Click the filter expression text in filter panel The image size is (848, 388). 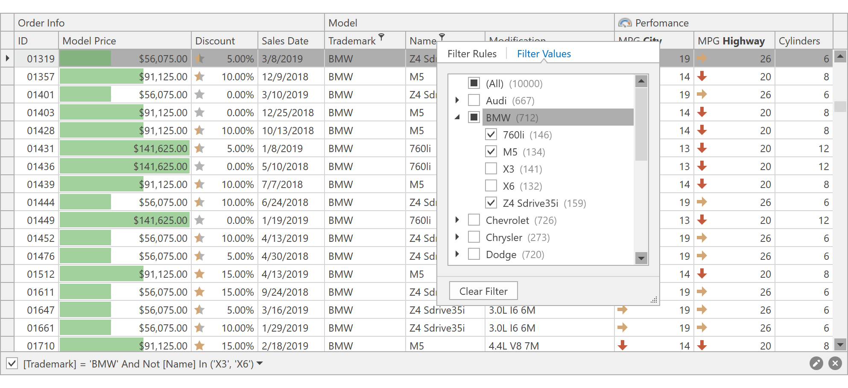[x=138, y=364]
